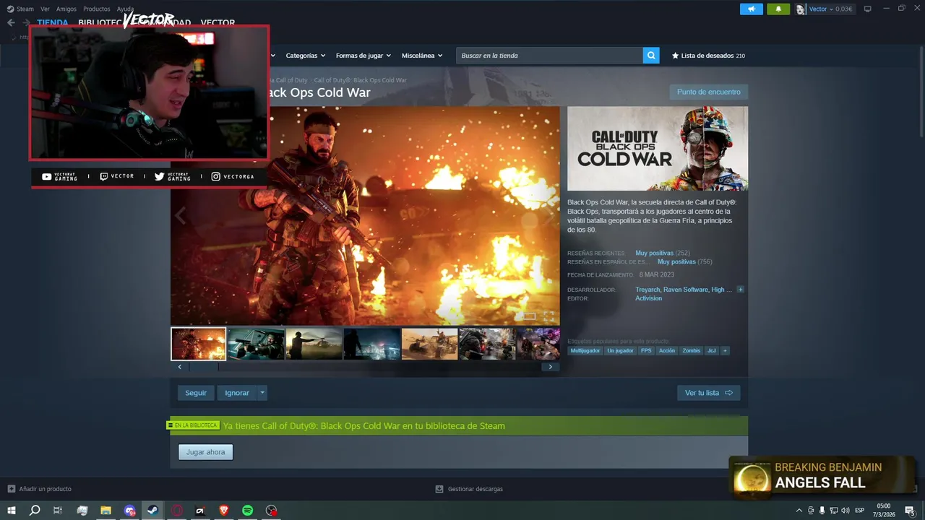
Task: Go to the TIENDA tab
Action: point(53,23)
